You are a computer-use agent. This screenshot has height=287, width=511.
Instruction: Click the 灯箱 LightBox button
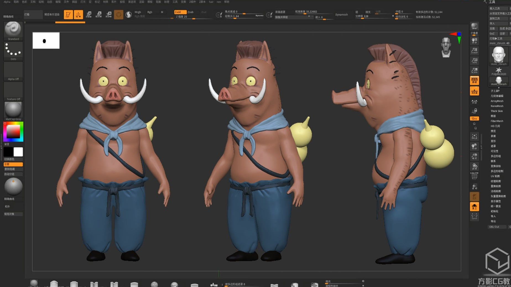click(x=33, y=14)
